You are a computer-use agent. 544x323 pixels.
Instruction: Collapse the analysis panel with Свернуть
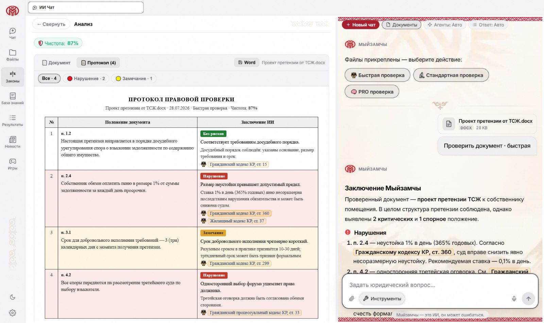pos(51,24)
